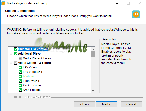
Task: Collapse the Additional Player tree node
Action: (11, 54)
